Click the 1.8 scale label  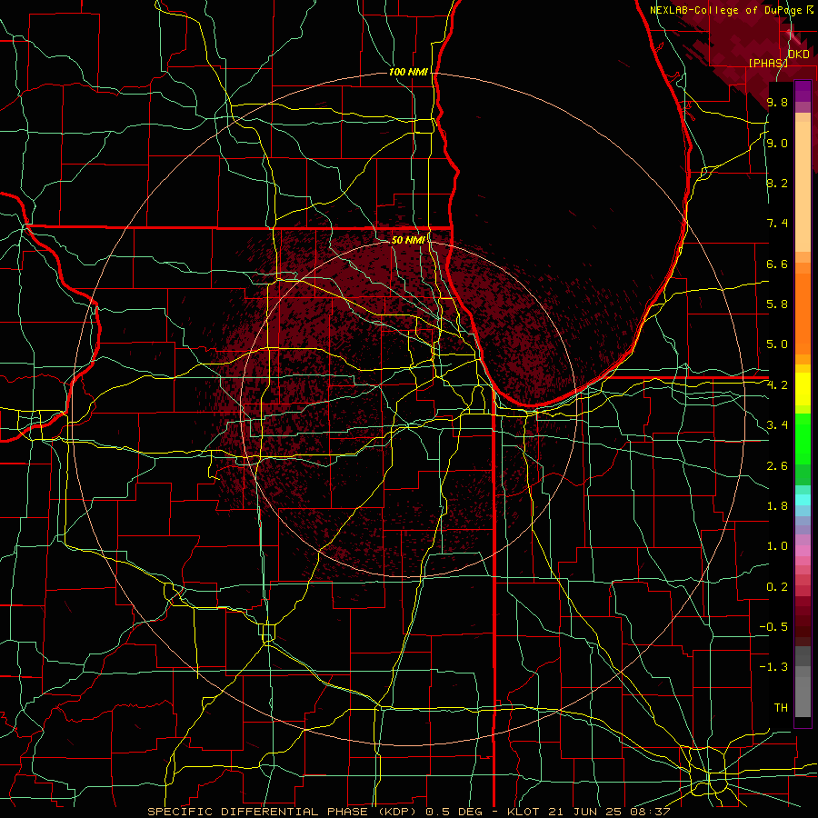(777, 506)
